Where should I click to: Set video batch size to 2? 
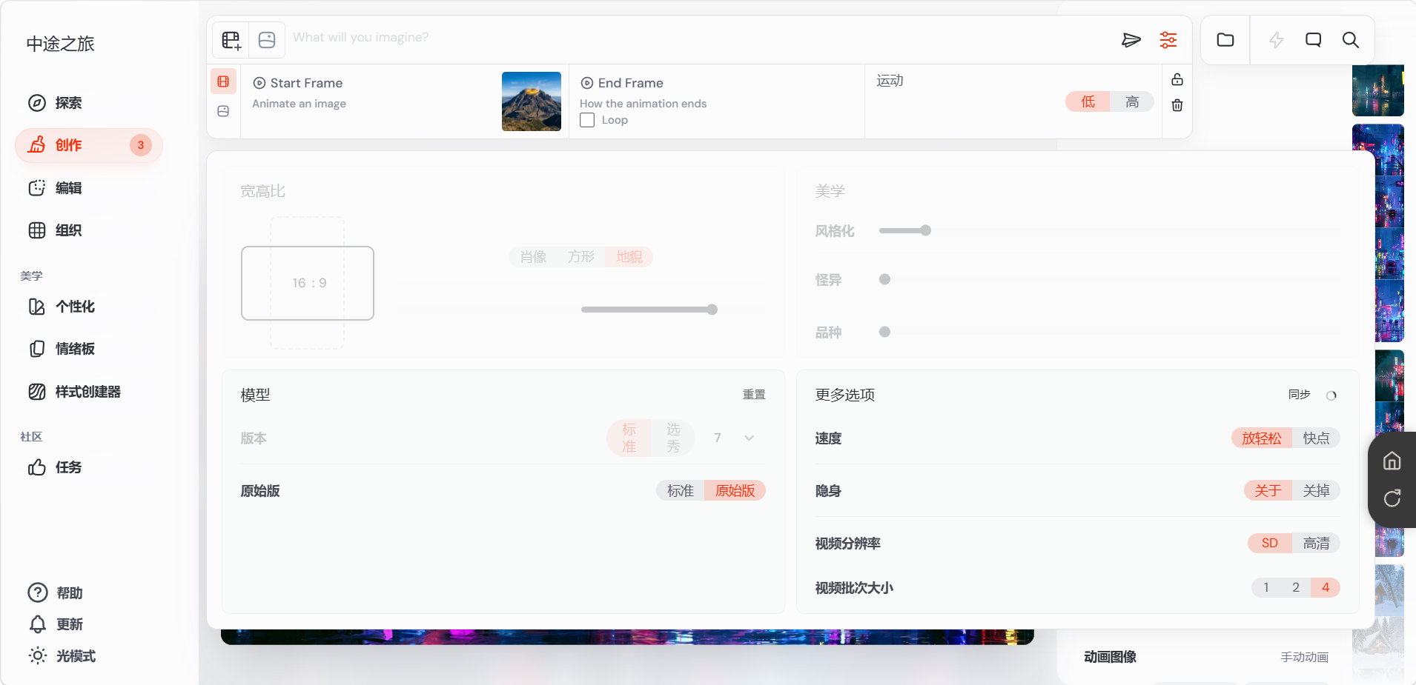(x=1296, y=588)
